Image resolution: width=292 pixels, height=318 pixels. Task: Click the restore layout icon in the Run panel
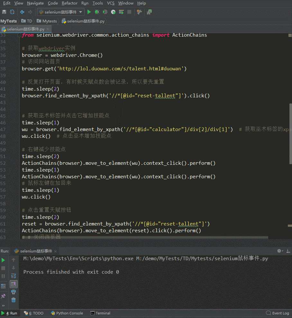tap(3, 286)
